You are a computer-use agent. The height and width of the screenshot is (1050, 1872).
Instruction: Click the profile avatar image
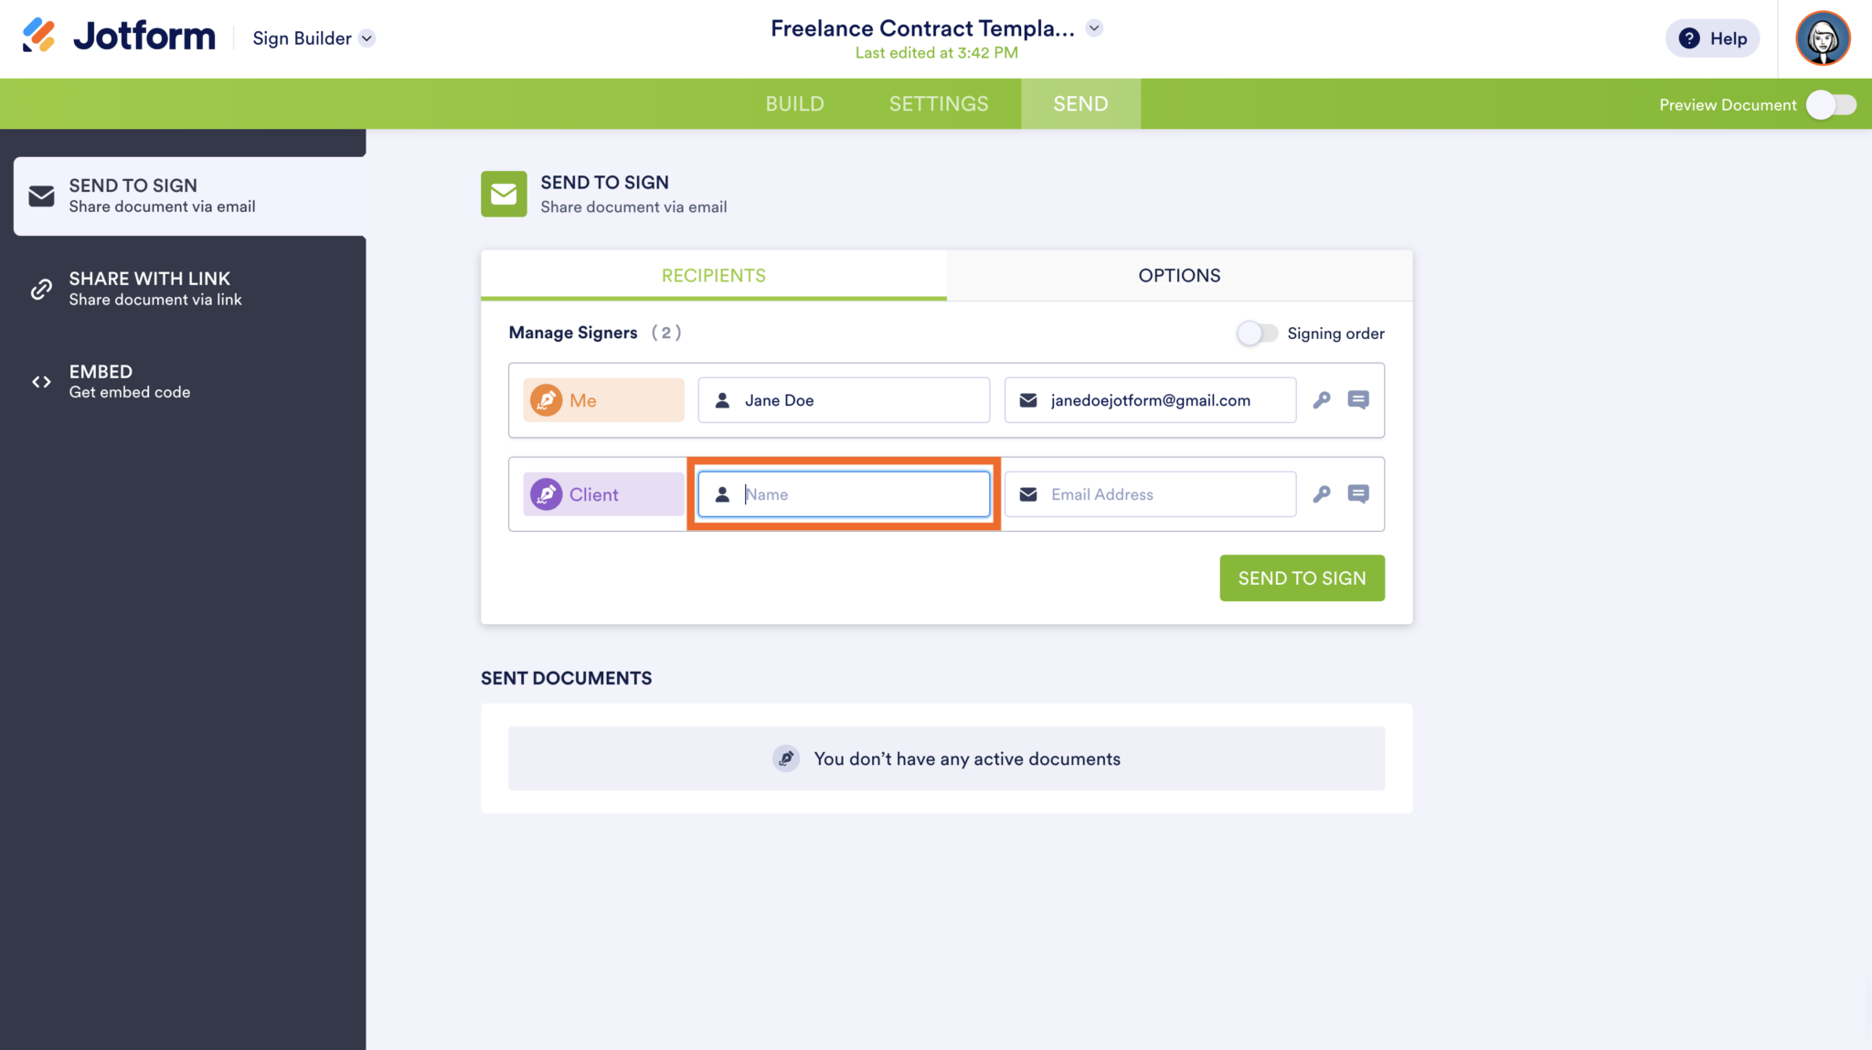[x=1822, y=37]
